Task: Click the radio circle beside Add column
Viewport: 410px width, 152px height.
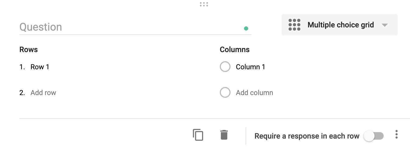Action: click(x=225, y=93)
